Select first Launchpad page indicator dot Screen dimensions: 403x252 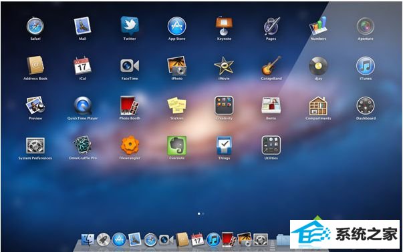(199, 213)
